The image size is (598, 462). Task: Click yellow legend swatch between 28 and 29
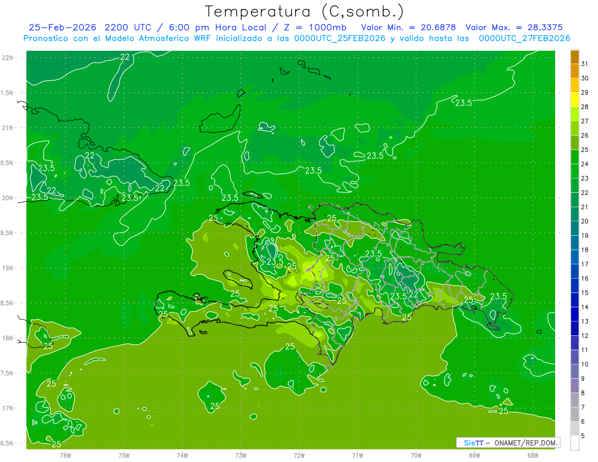coord(575,99)
